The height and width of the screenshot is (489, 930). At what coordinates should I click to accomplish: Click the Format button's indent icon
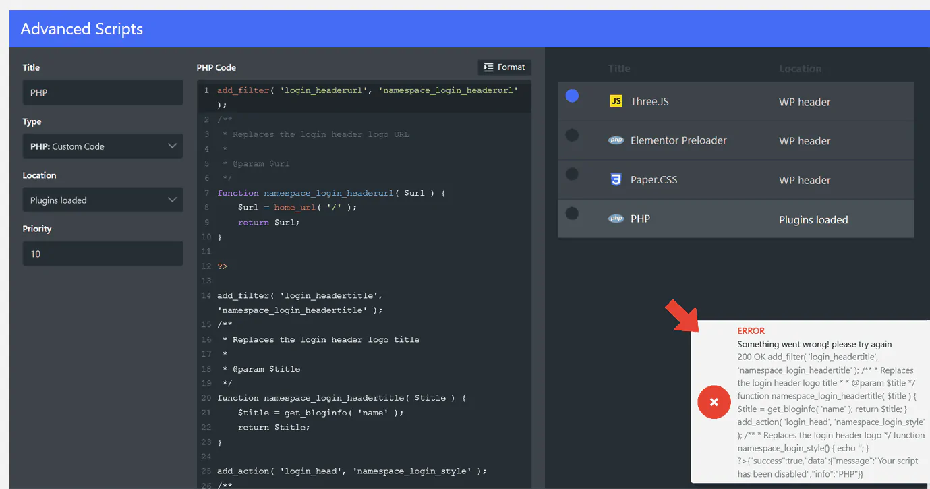[489, 67]
